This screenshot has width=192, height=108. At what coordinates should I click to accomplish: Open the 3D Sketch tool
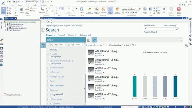click(27, 11)
